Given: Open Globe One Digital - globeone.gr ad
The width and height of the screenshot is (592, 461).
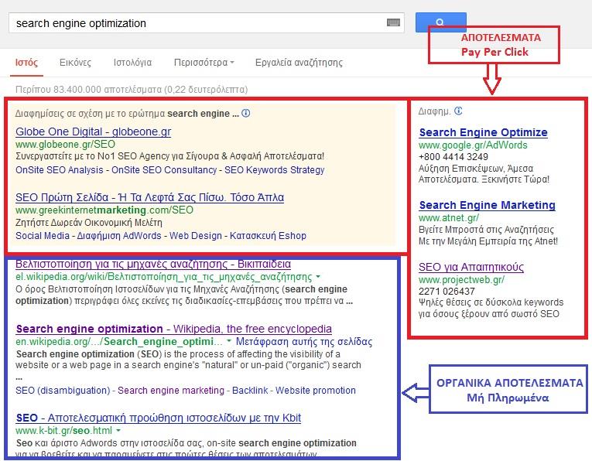Looking at the screenshot, I should (94, 131).
